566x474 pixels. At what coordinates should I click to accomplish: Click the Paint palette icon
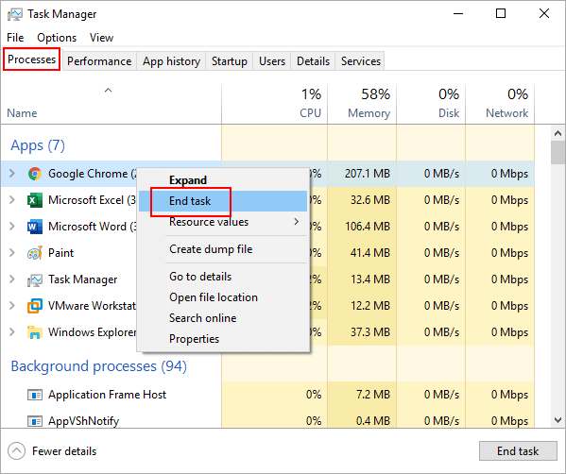pos(35,253)
